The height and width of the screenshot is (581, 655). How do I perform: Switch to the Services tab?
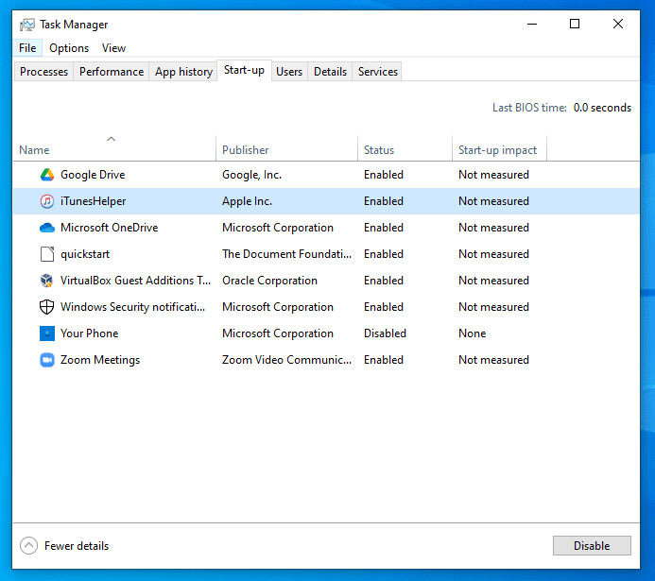pos(378,72)
